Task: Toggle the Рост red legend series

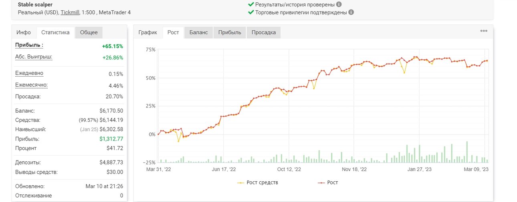Action: [327, 182]
